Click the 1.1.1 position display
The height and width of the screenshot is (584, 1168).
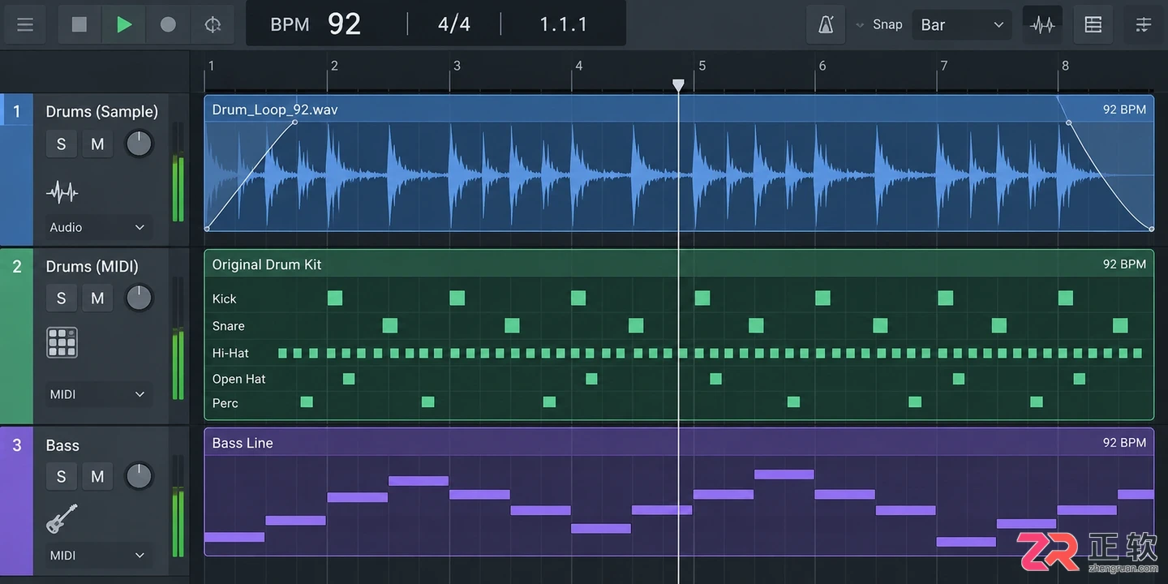click(563, 24)
